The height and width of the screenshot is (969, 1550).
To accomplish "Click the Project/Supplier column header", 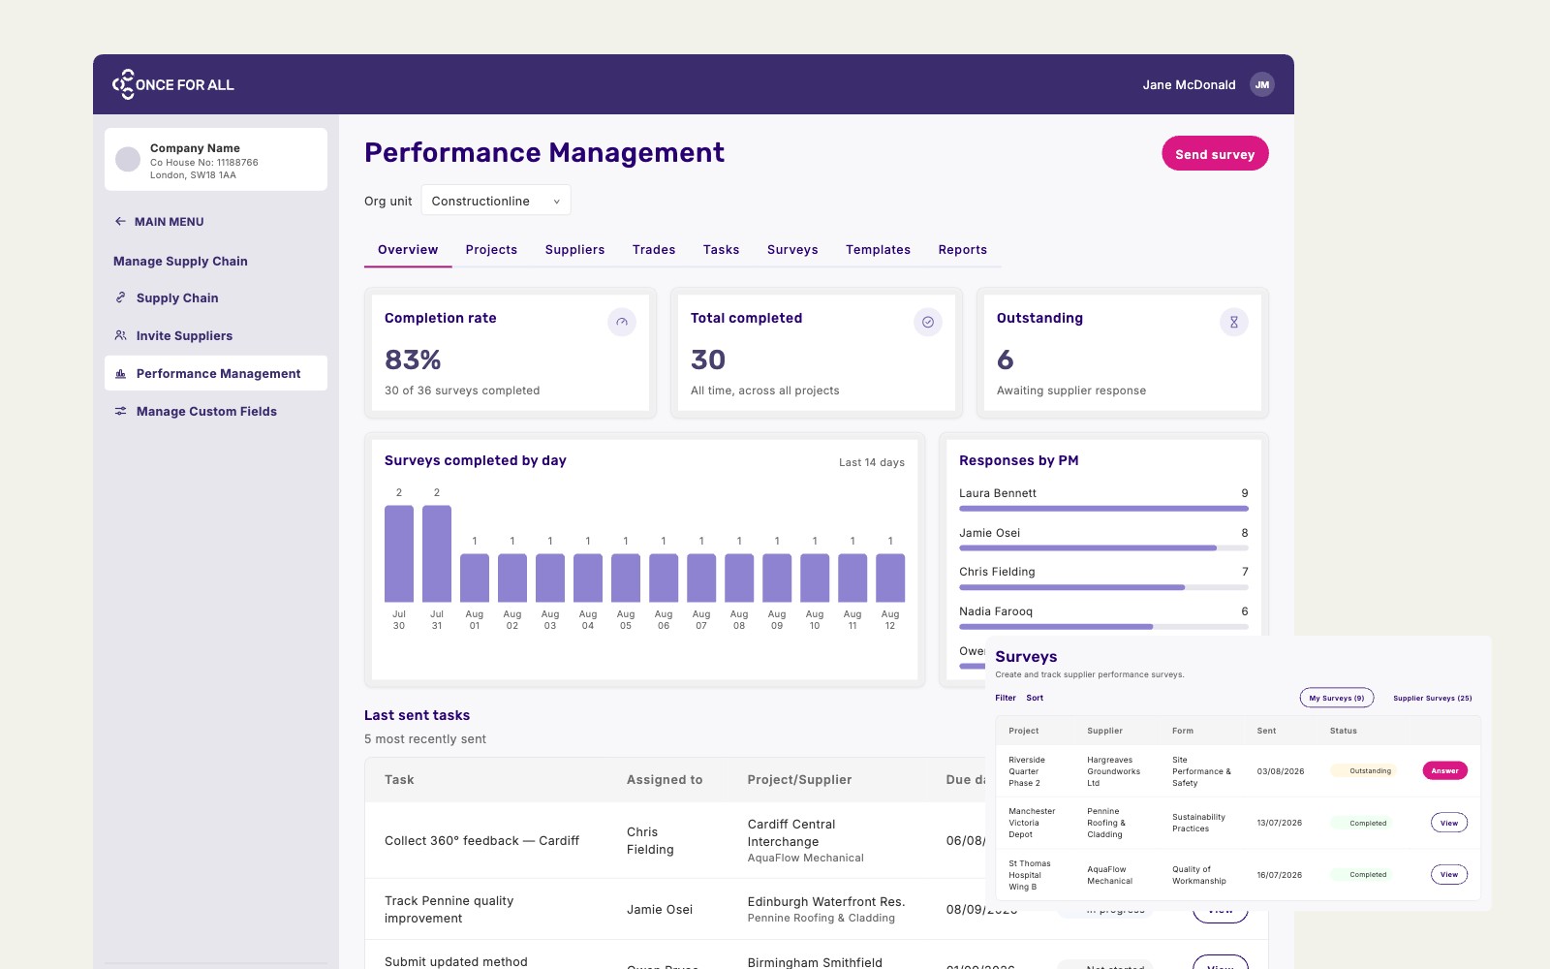I will coord(799,779).
